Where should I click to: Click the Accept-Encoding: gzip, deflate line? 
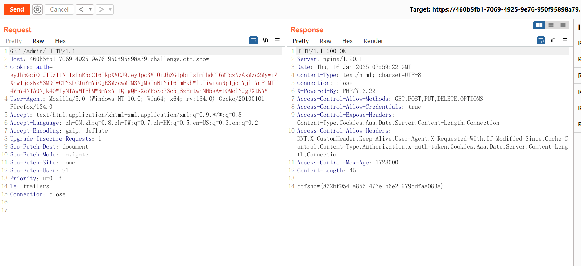(x=59, y=131)
